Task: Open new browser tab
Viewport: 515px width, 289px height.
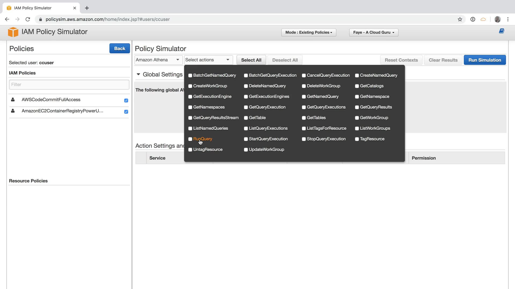Action: coord(87,8)
